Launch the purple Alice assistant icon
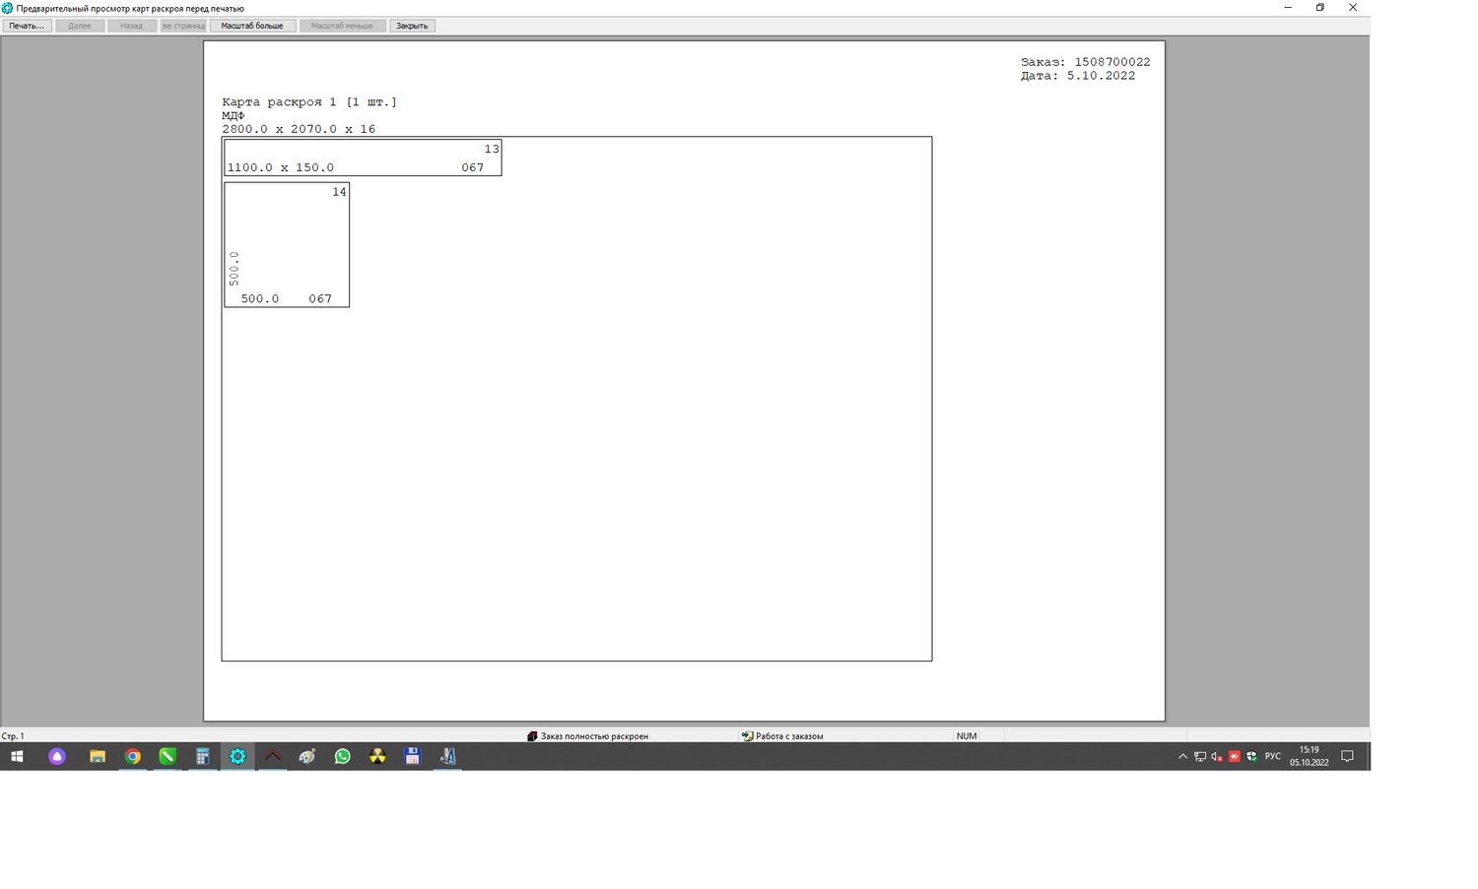 [57, 756]
